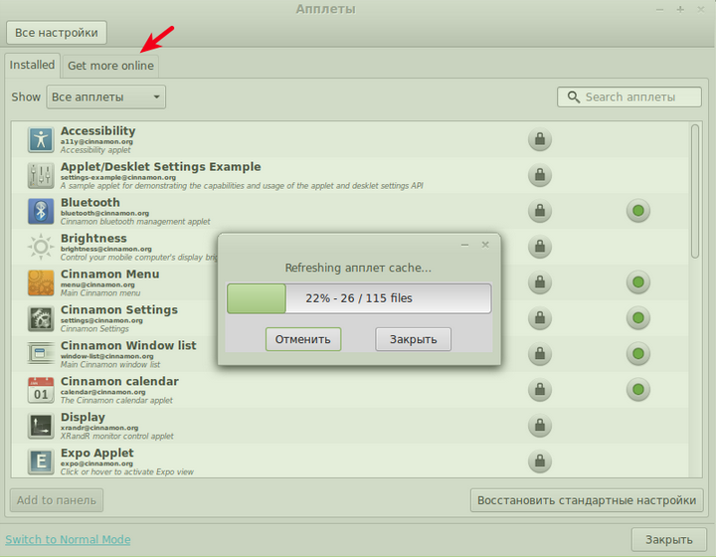Select the Cinnamon Menu title

(110, 274)
